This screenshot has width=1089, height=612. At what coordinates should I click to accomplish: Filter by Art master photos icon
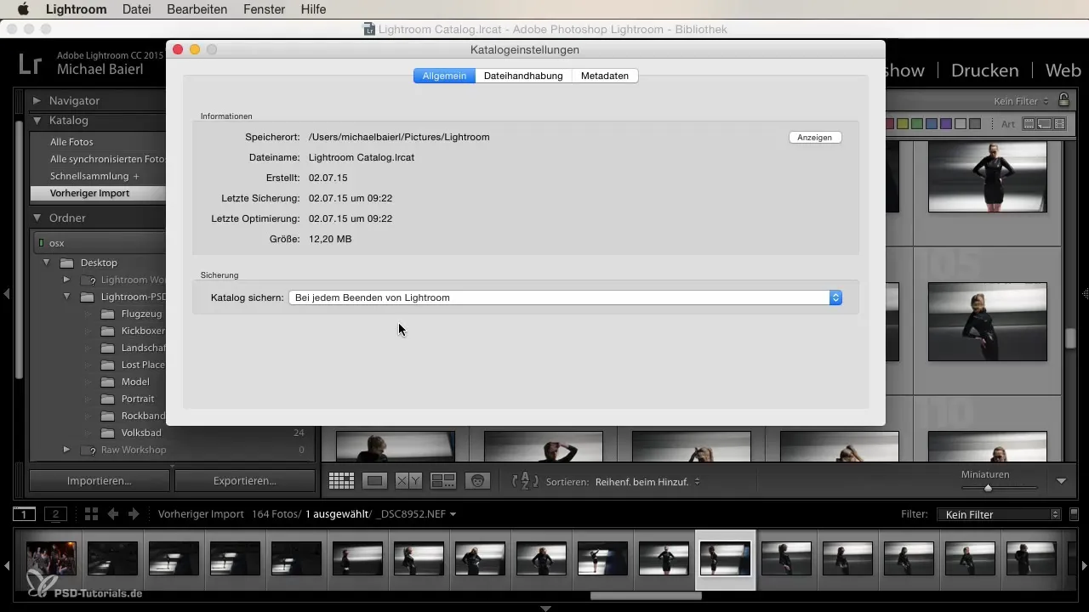point(1029,124)
